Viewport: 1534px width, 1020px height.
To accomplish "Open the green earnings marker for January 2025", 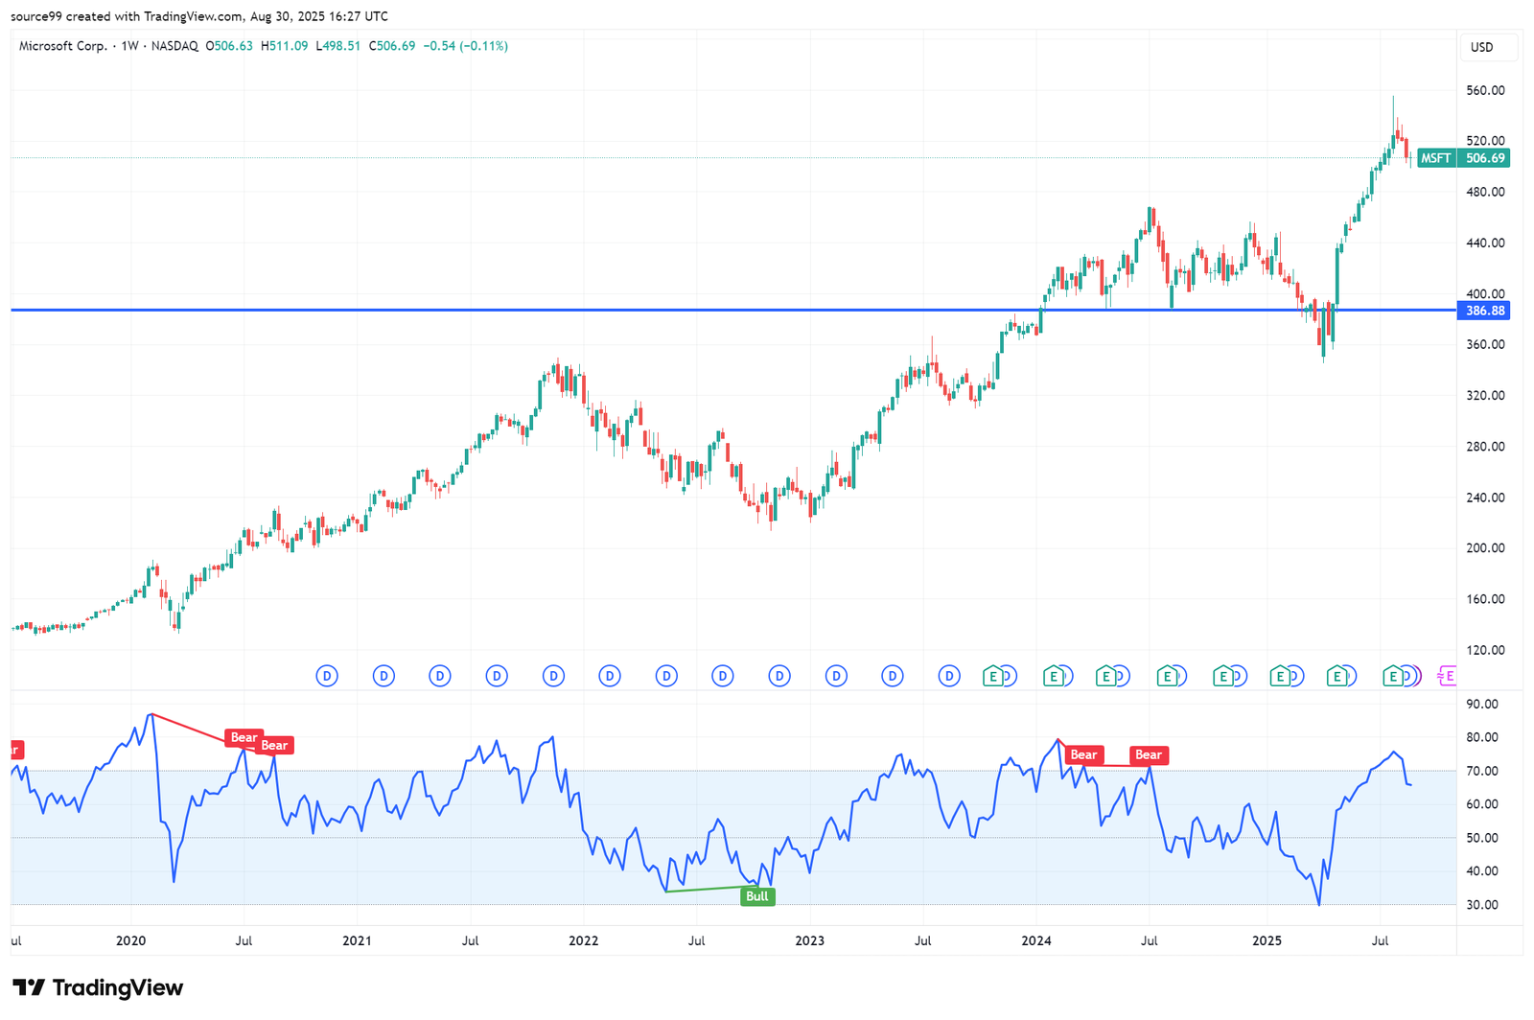I will click(x=1279, y=676).
